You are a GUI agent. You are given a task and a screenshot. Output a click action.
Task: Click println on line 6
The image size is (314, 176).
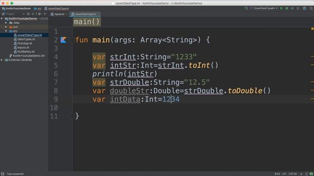click(107, 74)
